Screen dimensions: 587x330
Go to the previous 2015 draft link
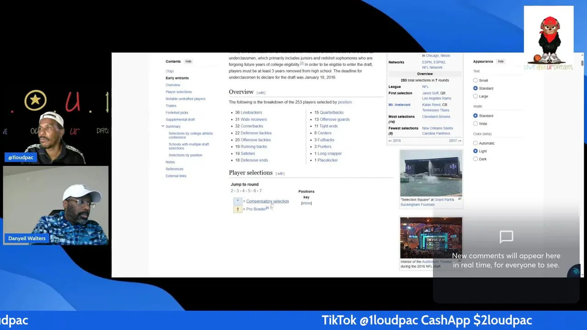[395, 141]
